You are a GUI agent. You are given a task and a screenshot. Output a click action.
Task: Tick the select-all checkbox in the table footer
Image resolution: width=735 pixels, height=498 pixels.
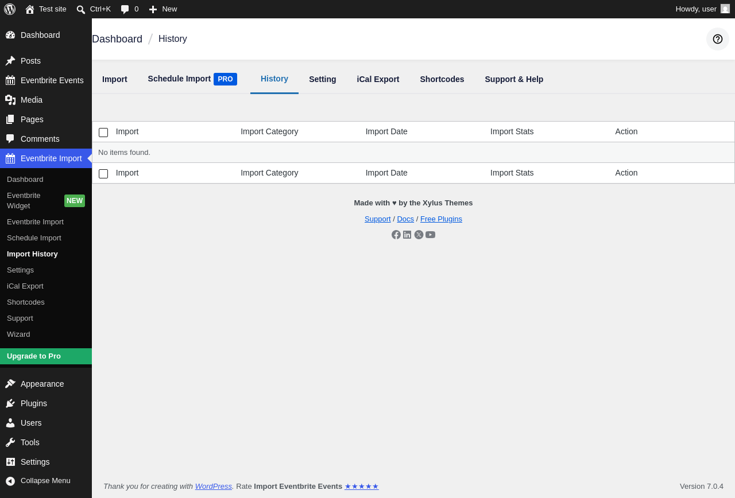tap(103, 174)
